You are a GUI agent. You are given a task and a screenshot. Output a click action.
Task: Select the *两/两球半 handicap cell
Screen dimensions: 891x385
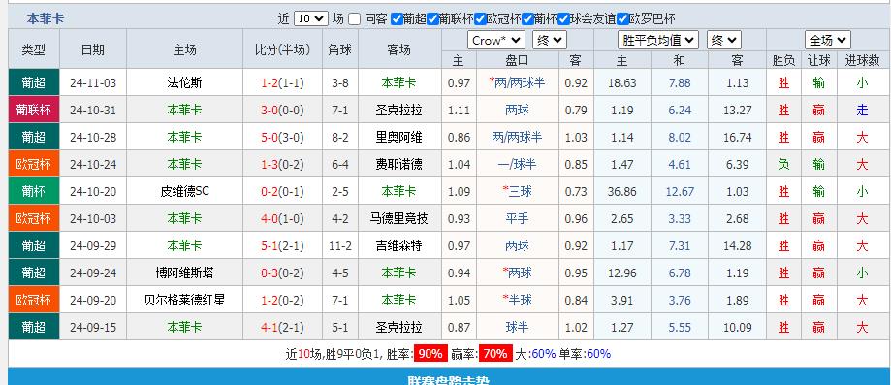coord(517,83)
